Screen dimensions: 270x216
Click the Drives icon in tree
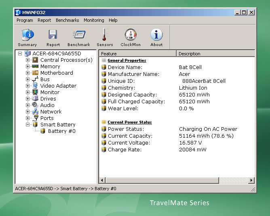pos(35,99)
